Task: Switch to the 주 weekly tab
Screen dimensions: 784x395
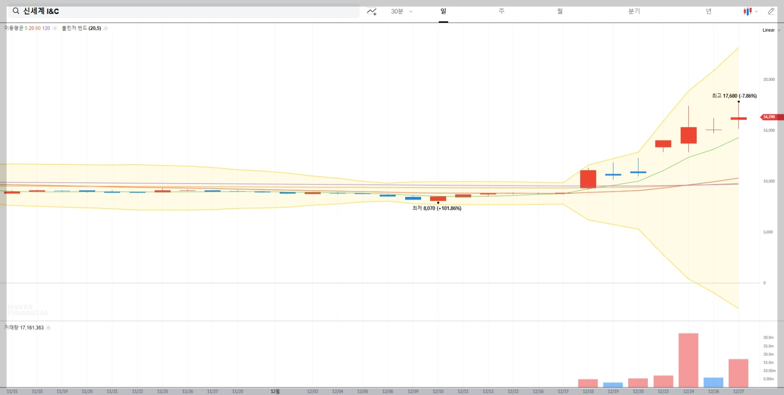Action: tap(502, 11)
